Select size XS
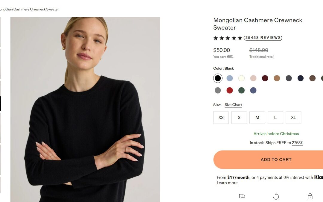The width and height of the screenshot is (323, 202). pos(221,118)
